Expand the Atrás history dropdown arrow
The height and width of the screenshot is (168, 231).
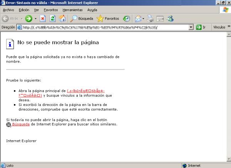[x=22, y=19]
